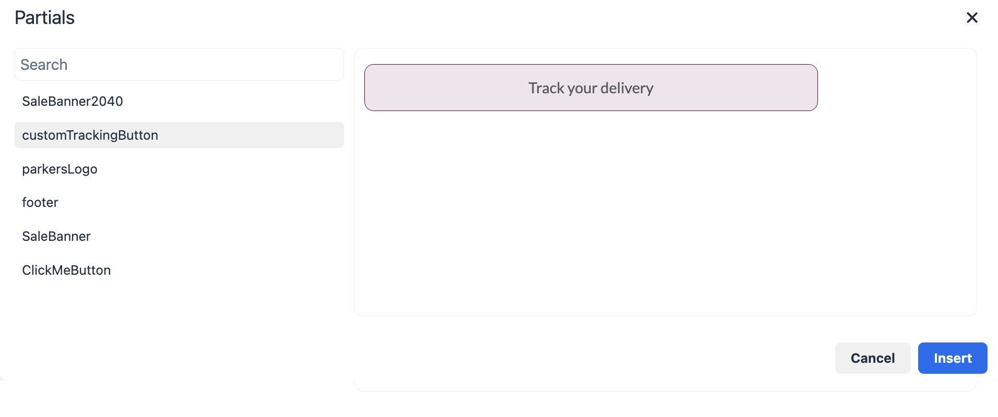This screenshot has height=417, width=998.
Task: Focus the search box above SaleBanner2040
Action: 179,65
